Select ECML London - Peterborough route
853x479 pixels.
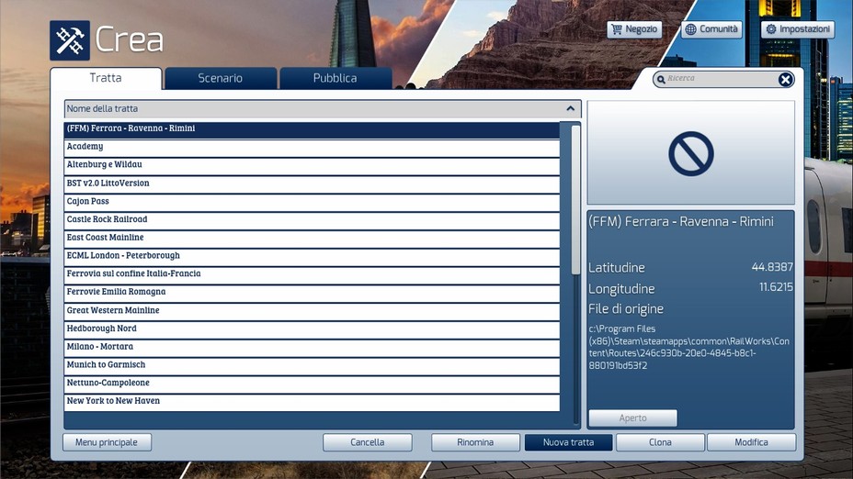312,256
